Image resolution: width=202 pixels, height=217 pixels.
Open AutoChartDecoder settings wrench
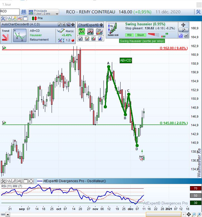pyautogui.click(x=60, y=25)
